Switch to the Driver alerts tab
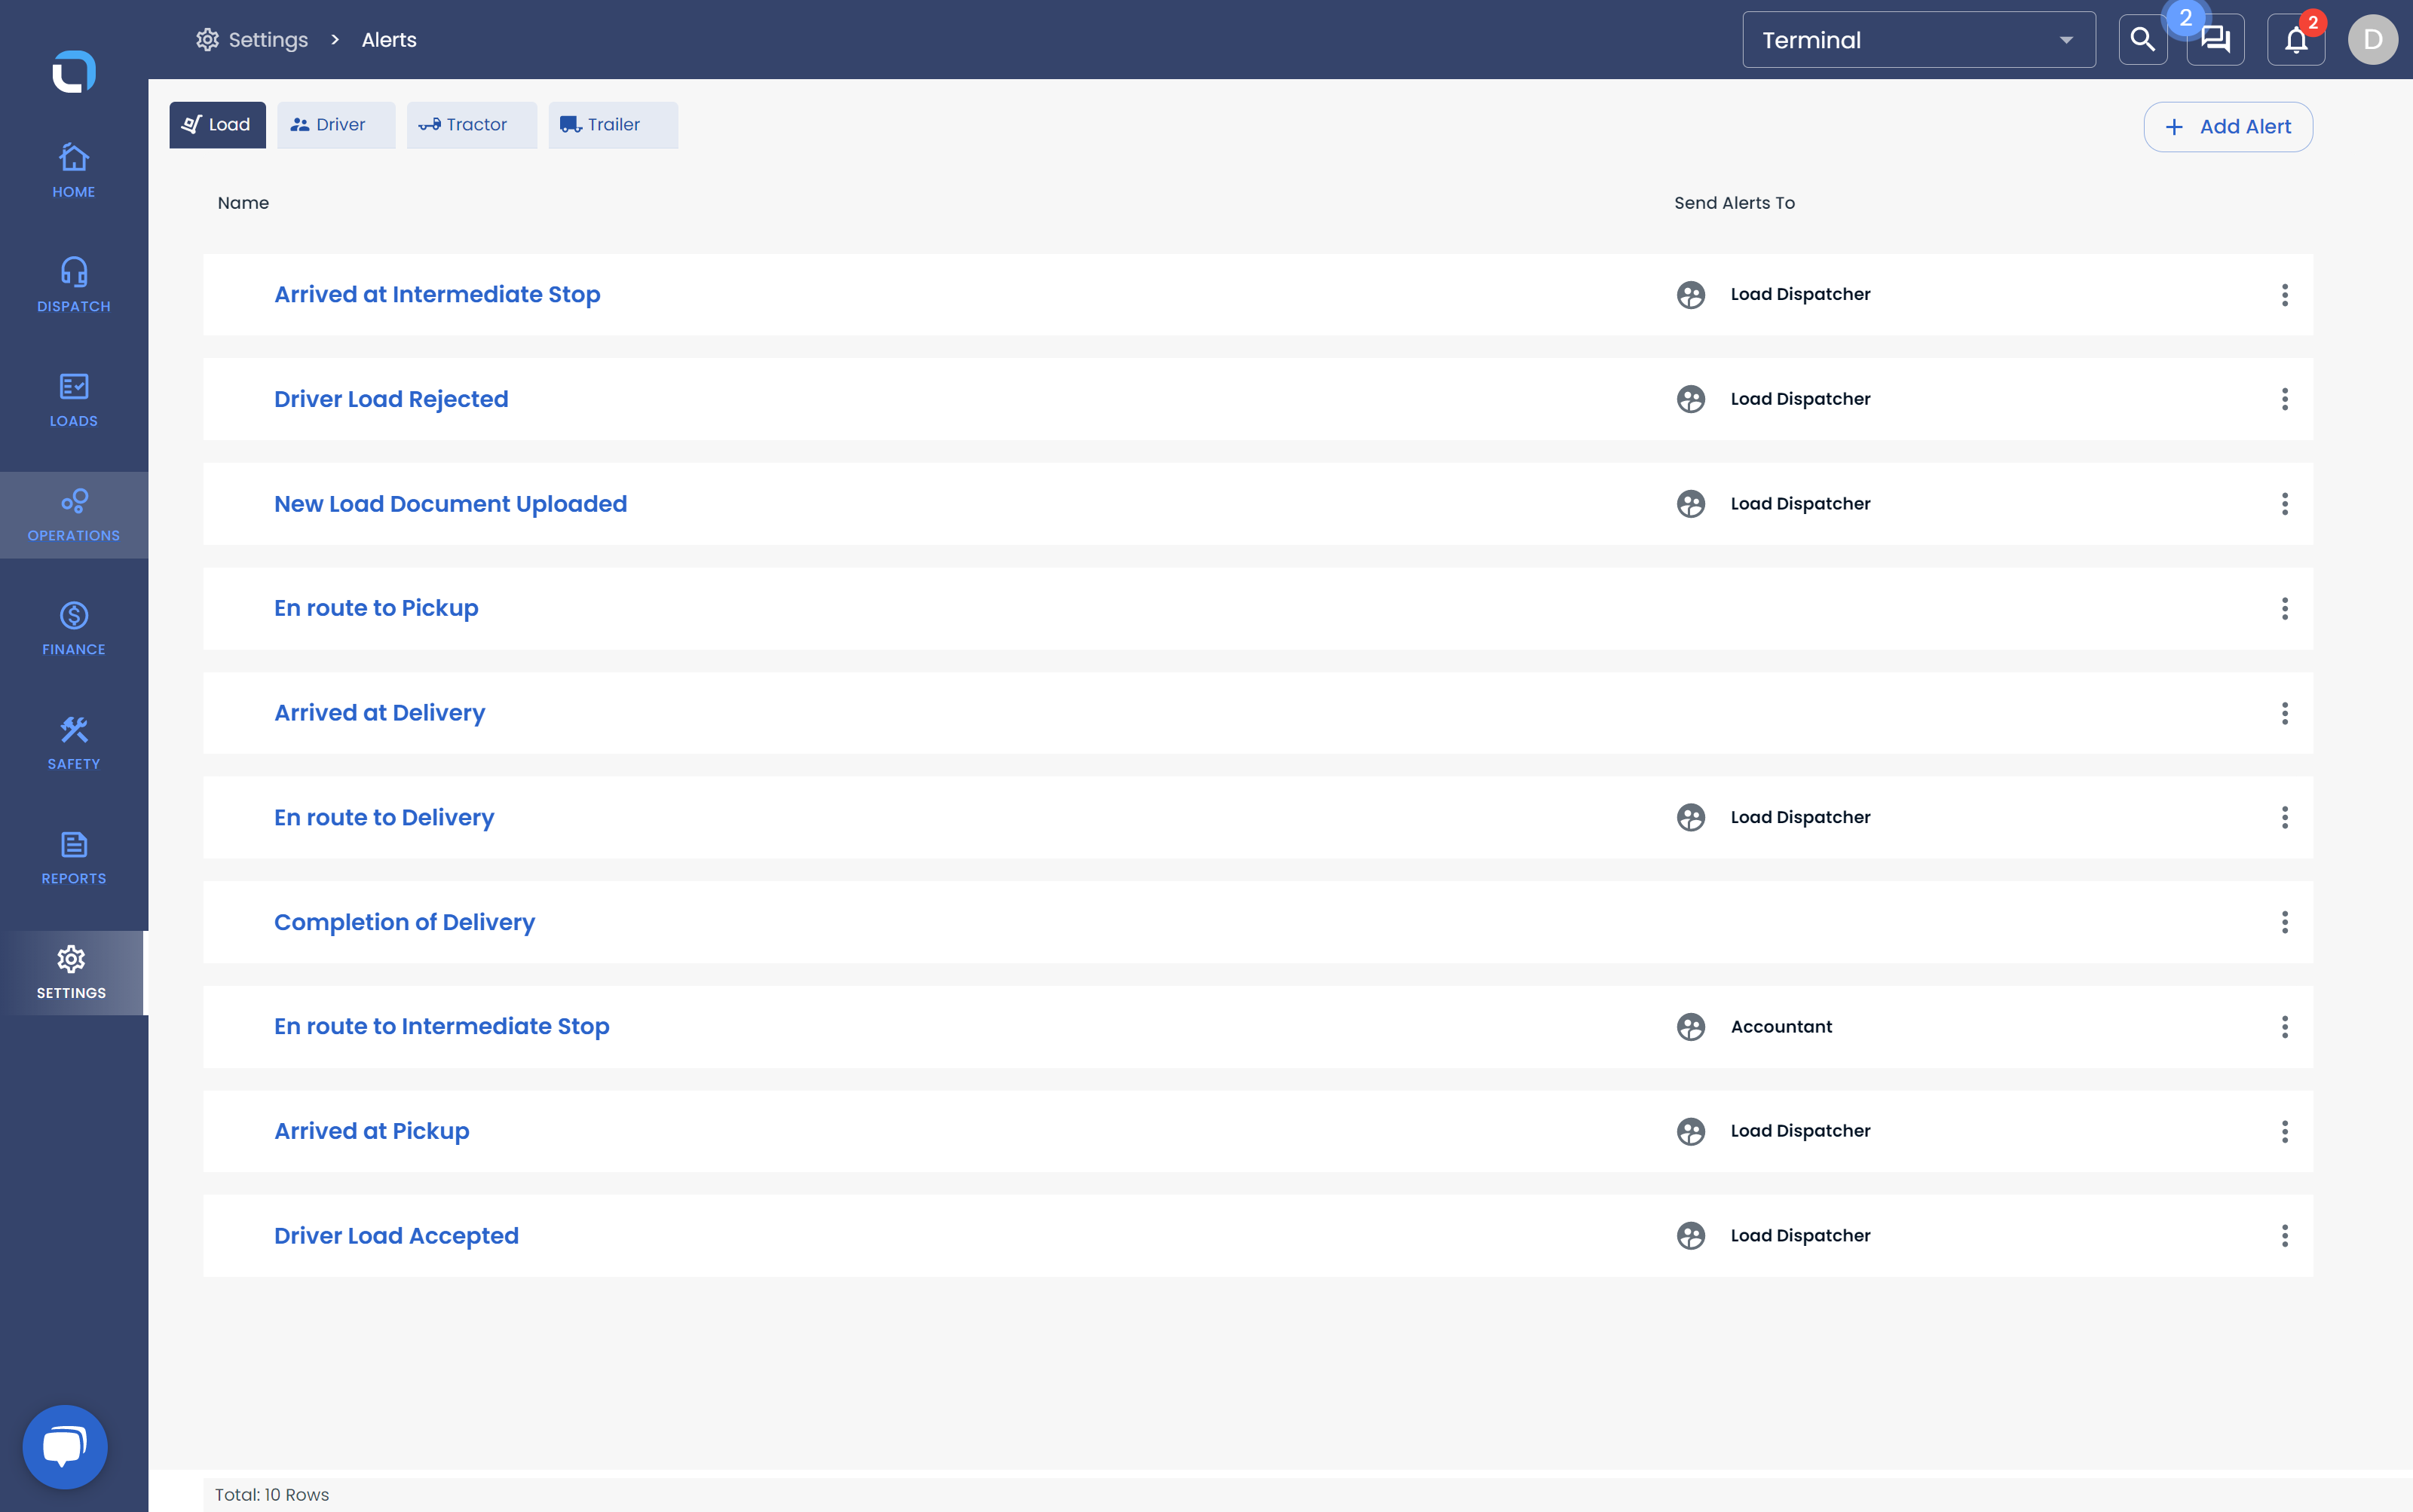This screenshot has width=2413, height=1512. pos(336,125)
